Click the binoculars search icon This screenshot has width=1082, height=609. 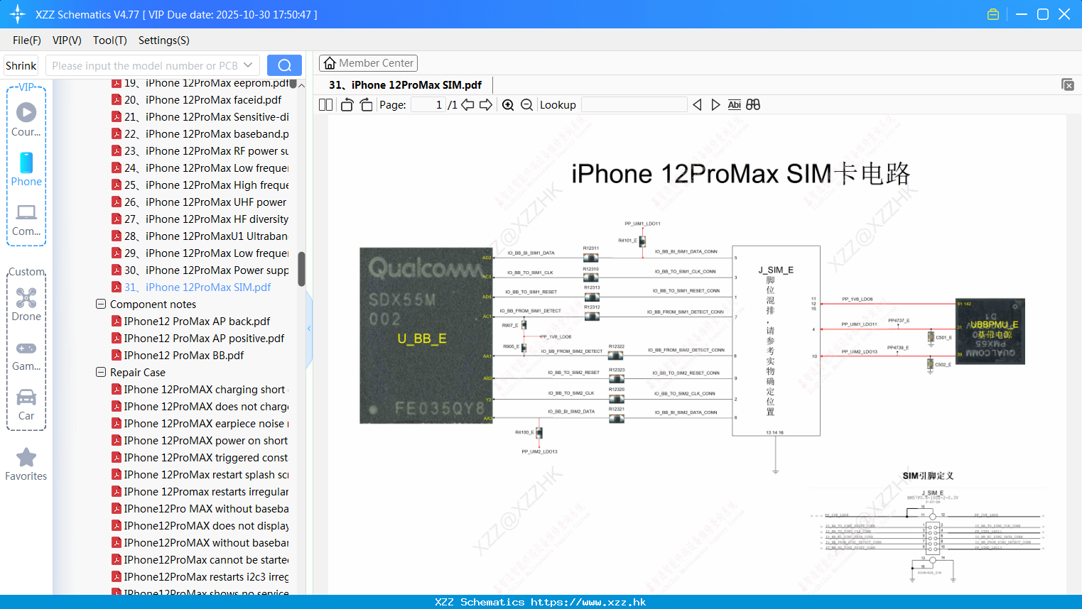pyautogui.click(x=753, y=105)
